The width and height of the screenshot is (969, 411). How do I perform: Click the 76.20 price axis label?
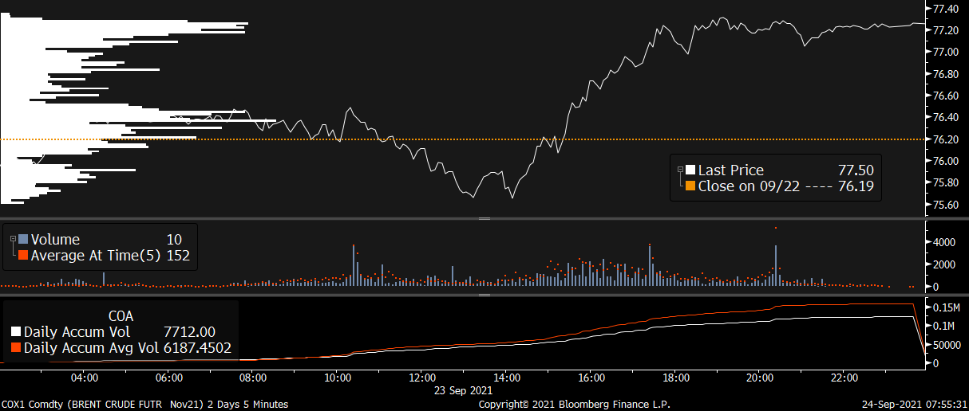pyautogui.click(x=946, y=139)
